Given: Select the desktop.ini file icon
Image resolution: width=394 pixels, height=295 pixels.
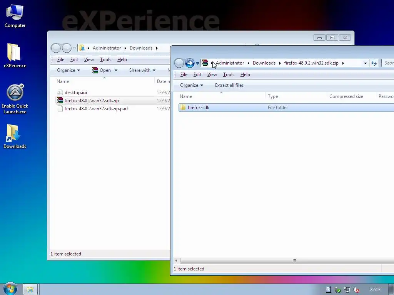Looking at the screenshot, I should (60, 92).
